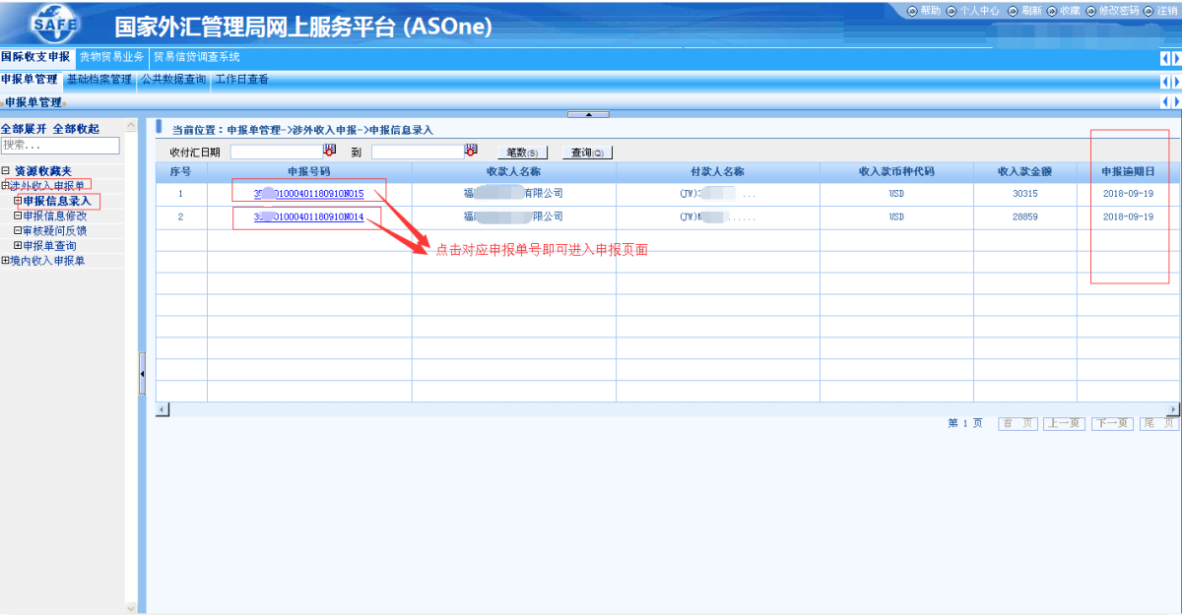Click the 收藏 favorites icon
Screen dimensions: 1182x615
click(1052, 11)
